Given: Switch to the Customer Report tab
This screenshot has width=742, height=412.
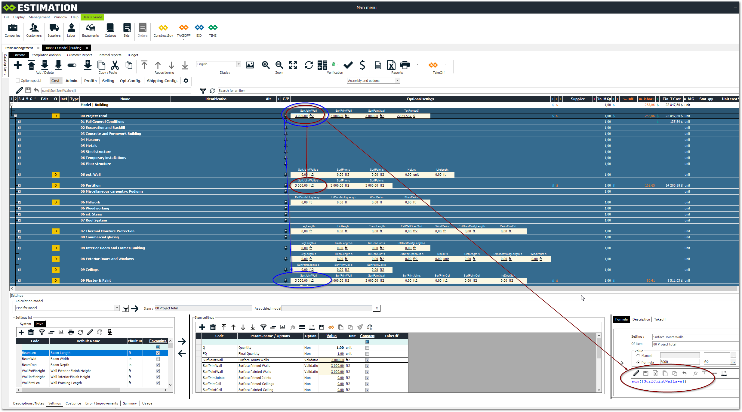Looking at the screenshot, I should (x=79, y=55).
